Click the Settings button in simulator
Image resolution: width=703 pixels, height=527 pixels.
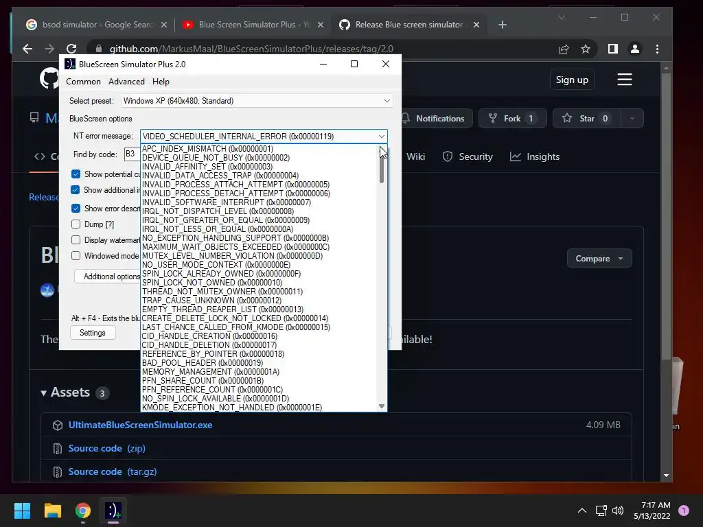[93, 333]
